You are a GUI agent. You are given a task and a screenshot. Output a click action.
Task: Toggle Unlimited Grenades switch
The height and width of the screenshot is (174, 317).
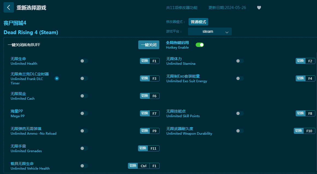tap(84, 148)
